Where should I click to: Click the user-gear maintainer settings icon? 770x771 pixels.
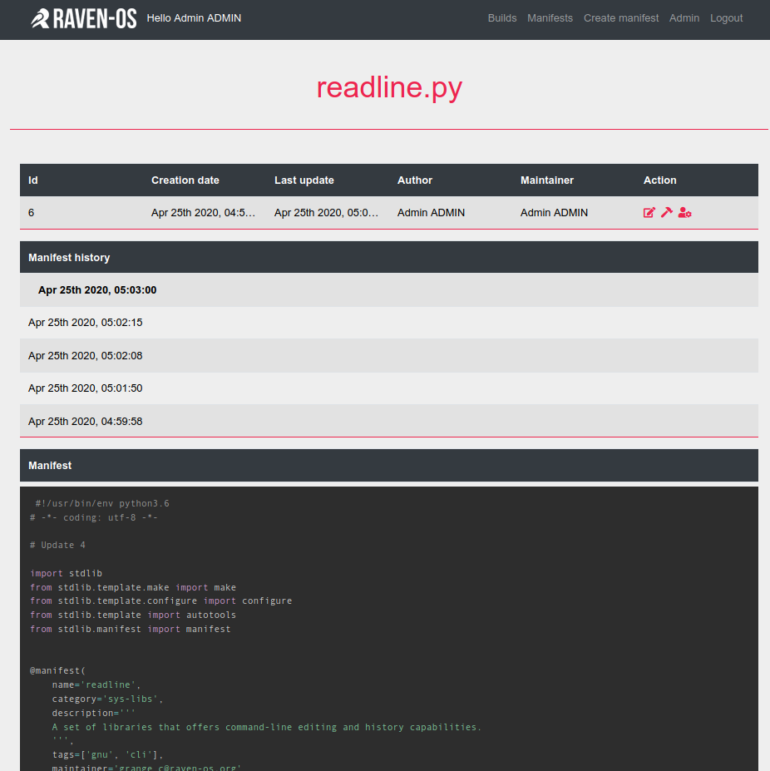684,213
